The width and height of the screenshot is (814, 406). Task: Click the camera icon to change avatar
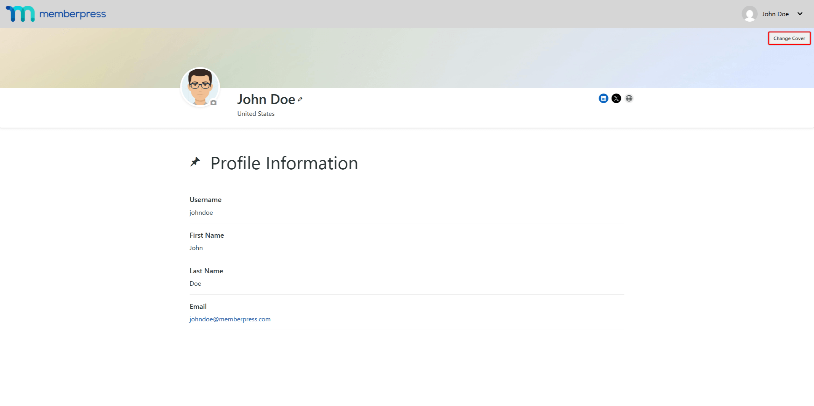coord(214,102)
